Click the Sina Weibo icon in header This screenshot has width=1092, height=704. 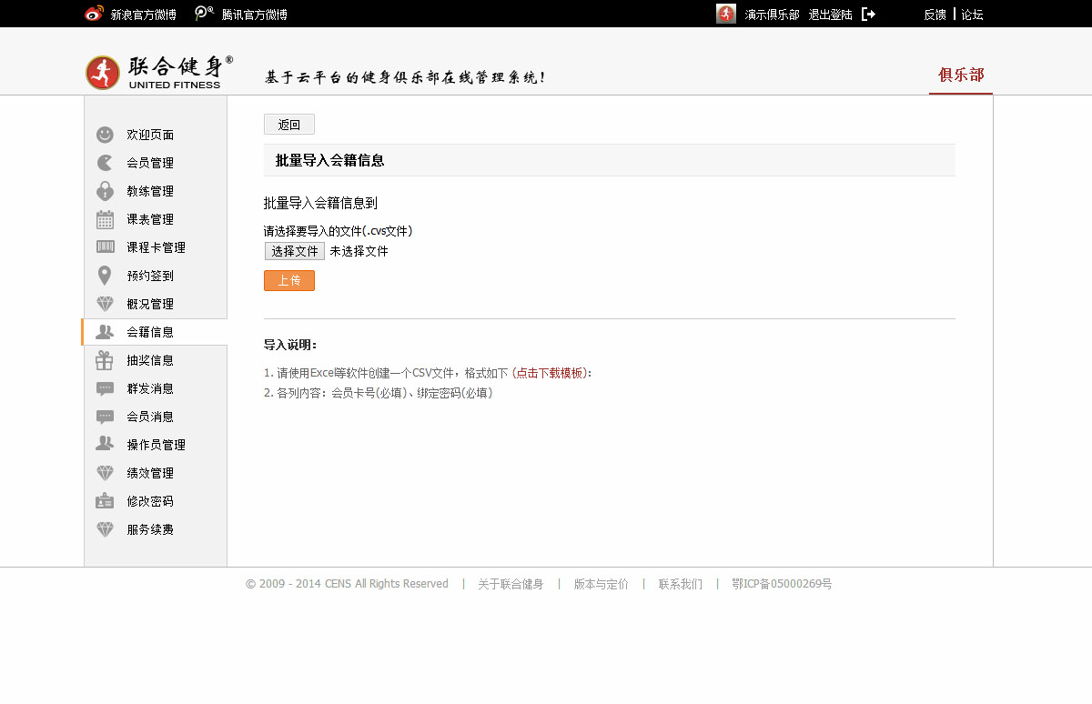[x=94, y=14]
